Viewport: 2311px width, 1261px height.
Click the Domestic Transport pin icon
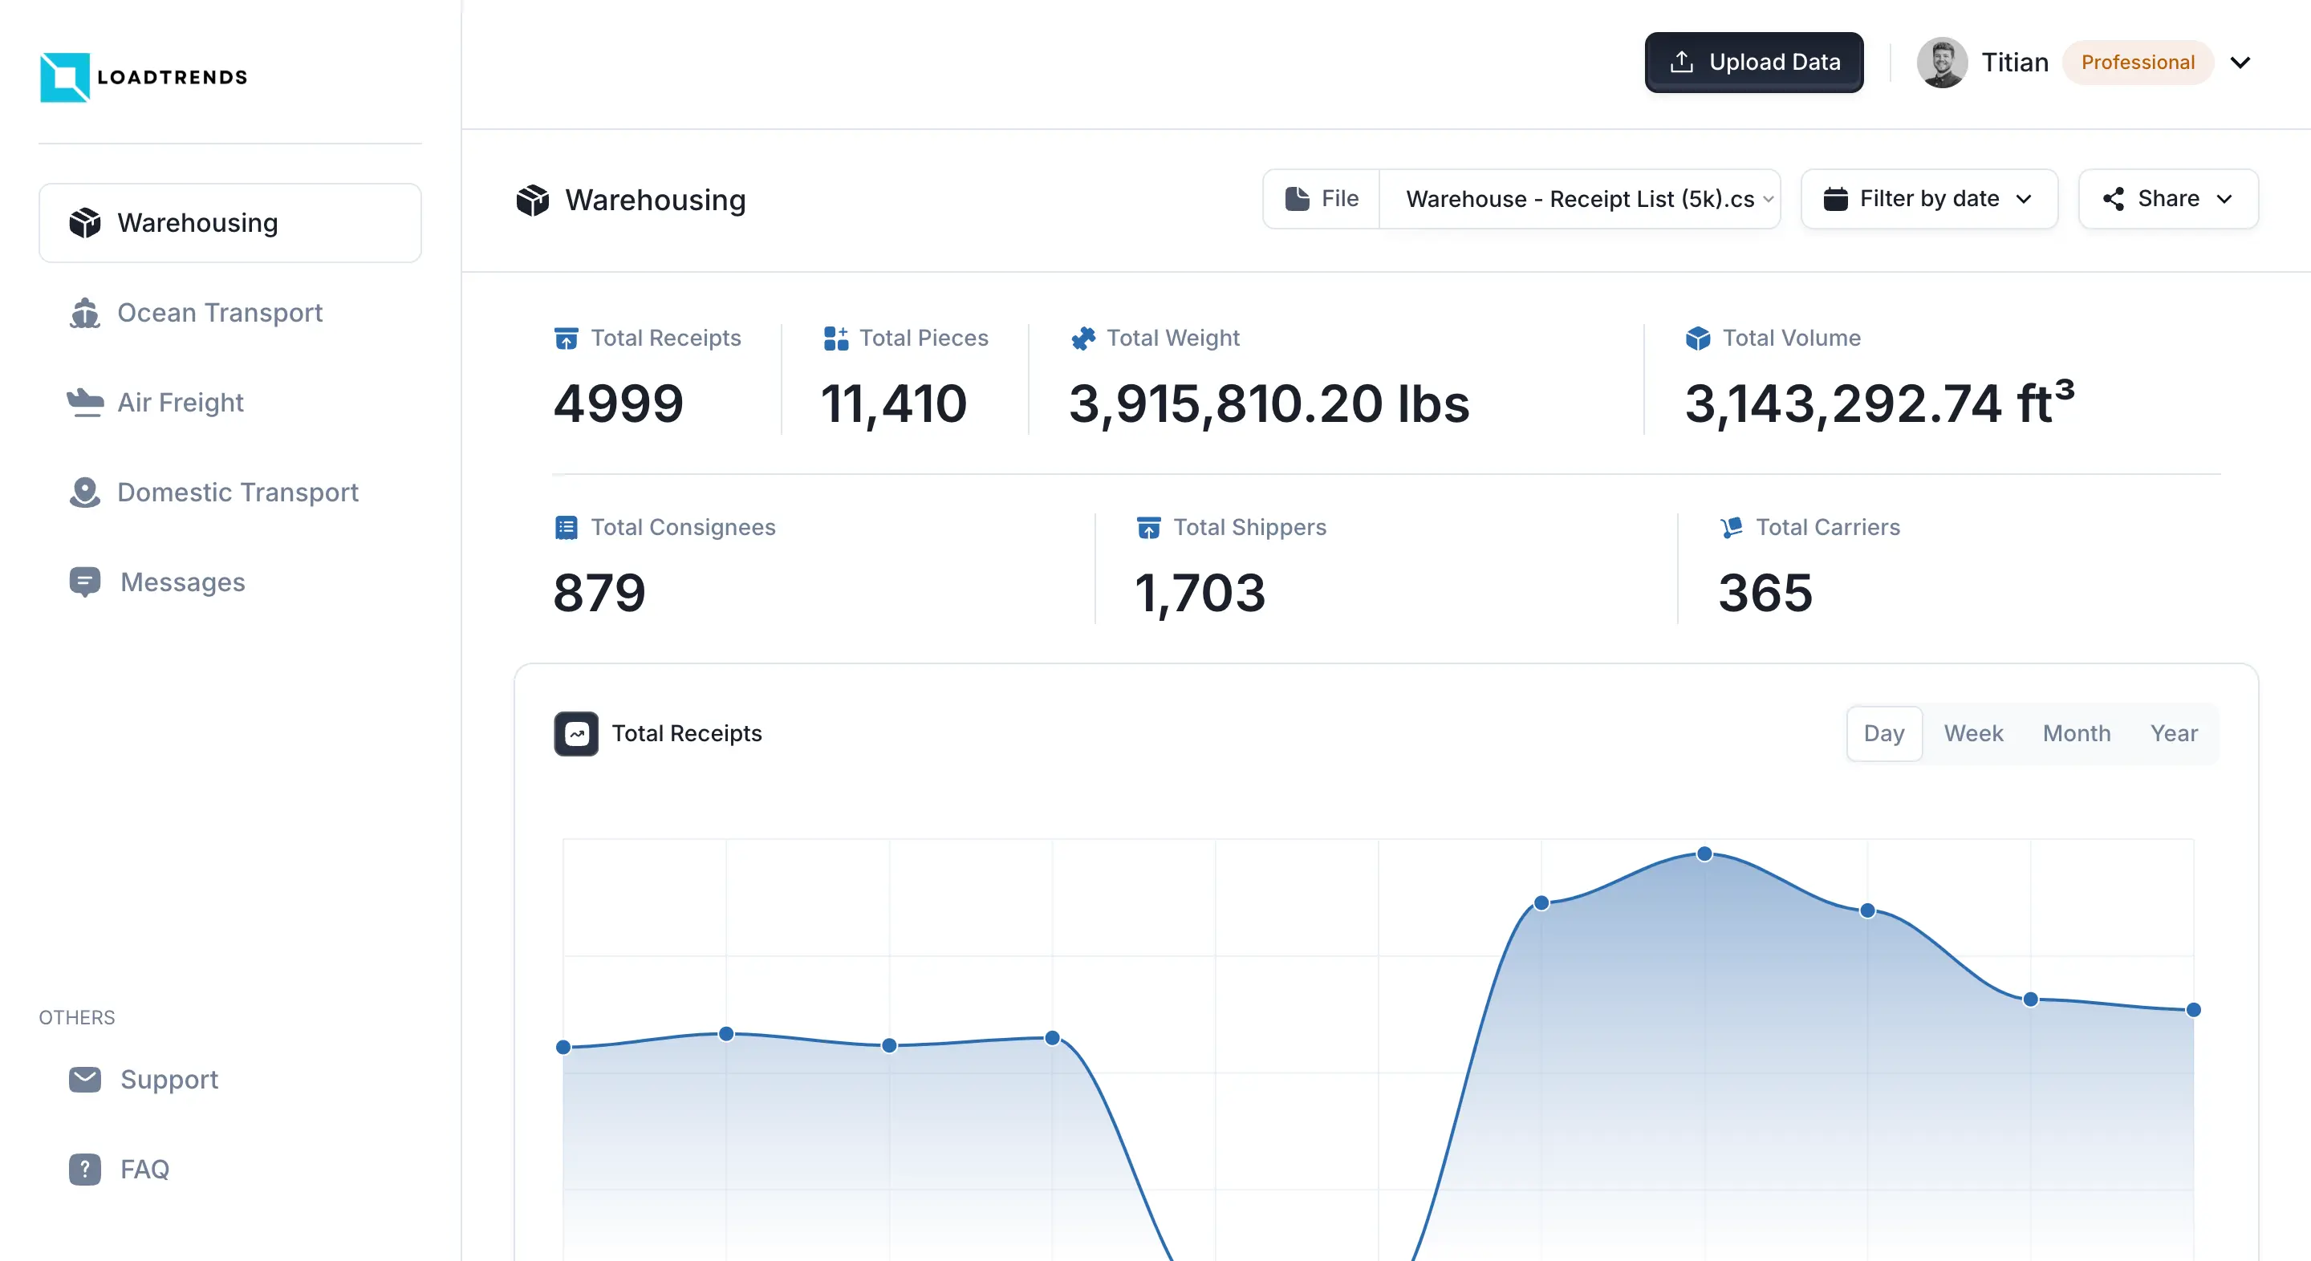point(85,493)
